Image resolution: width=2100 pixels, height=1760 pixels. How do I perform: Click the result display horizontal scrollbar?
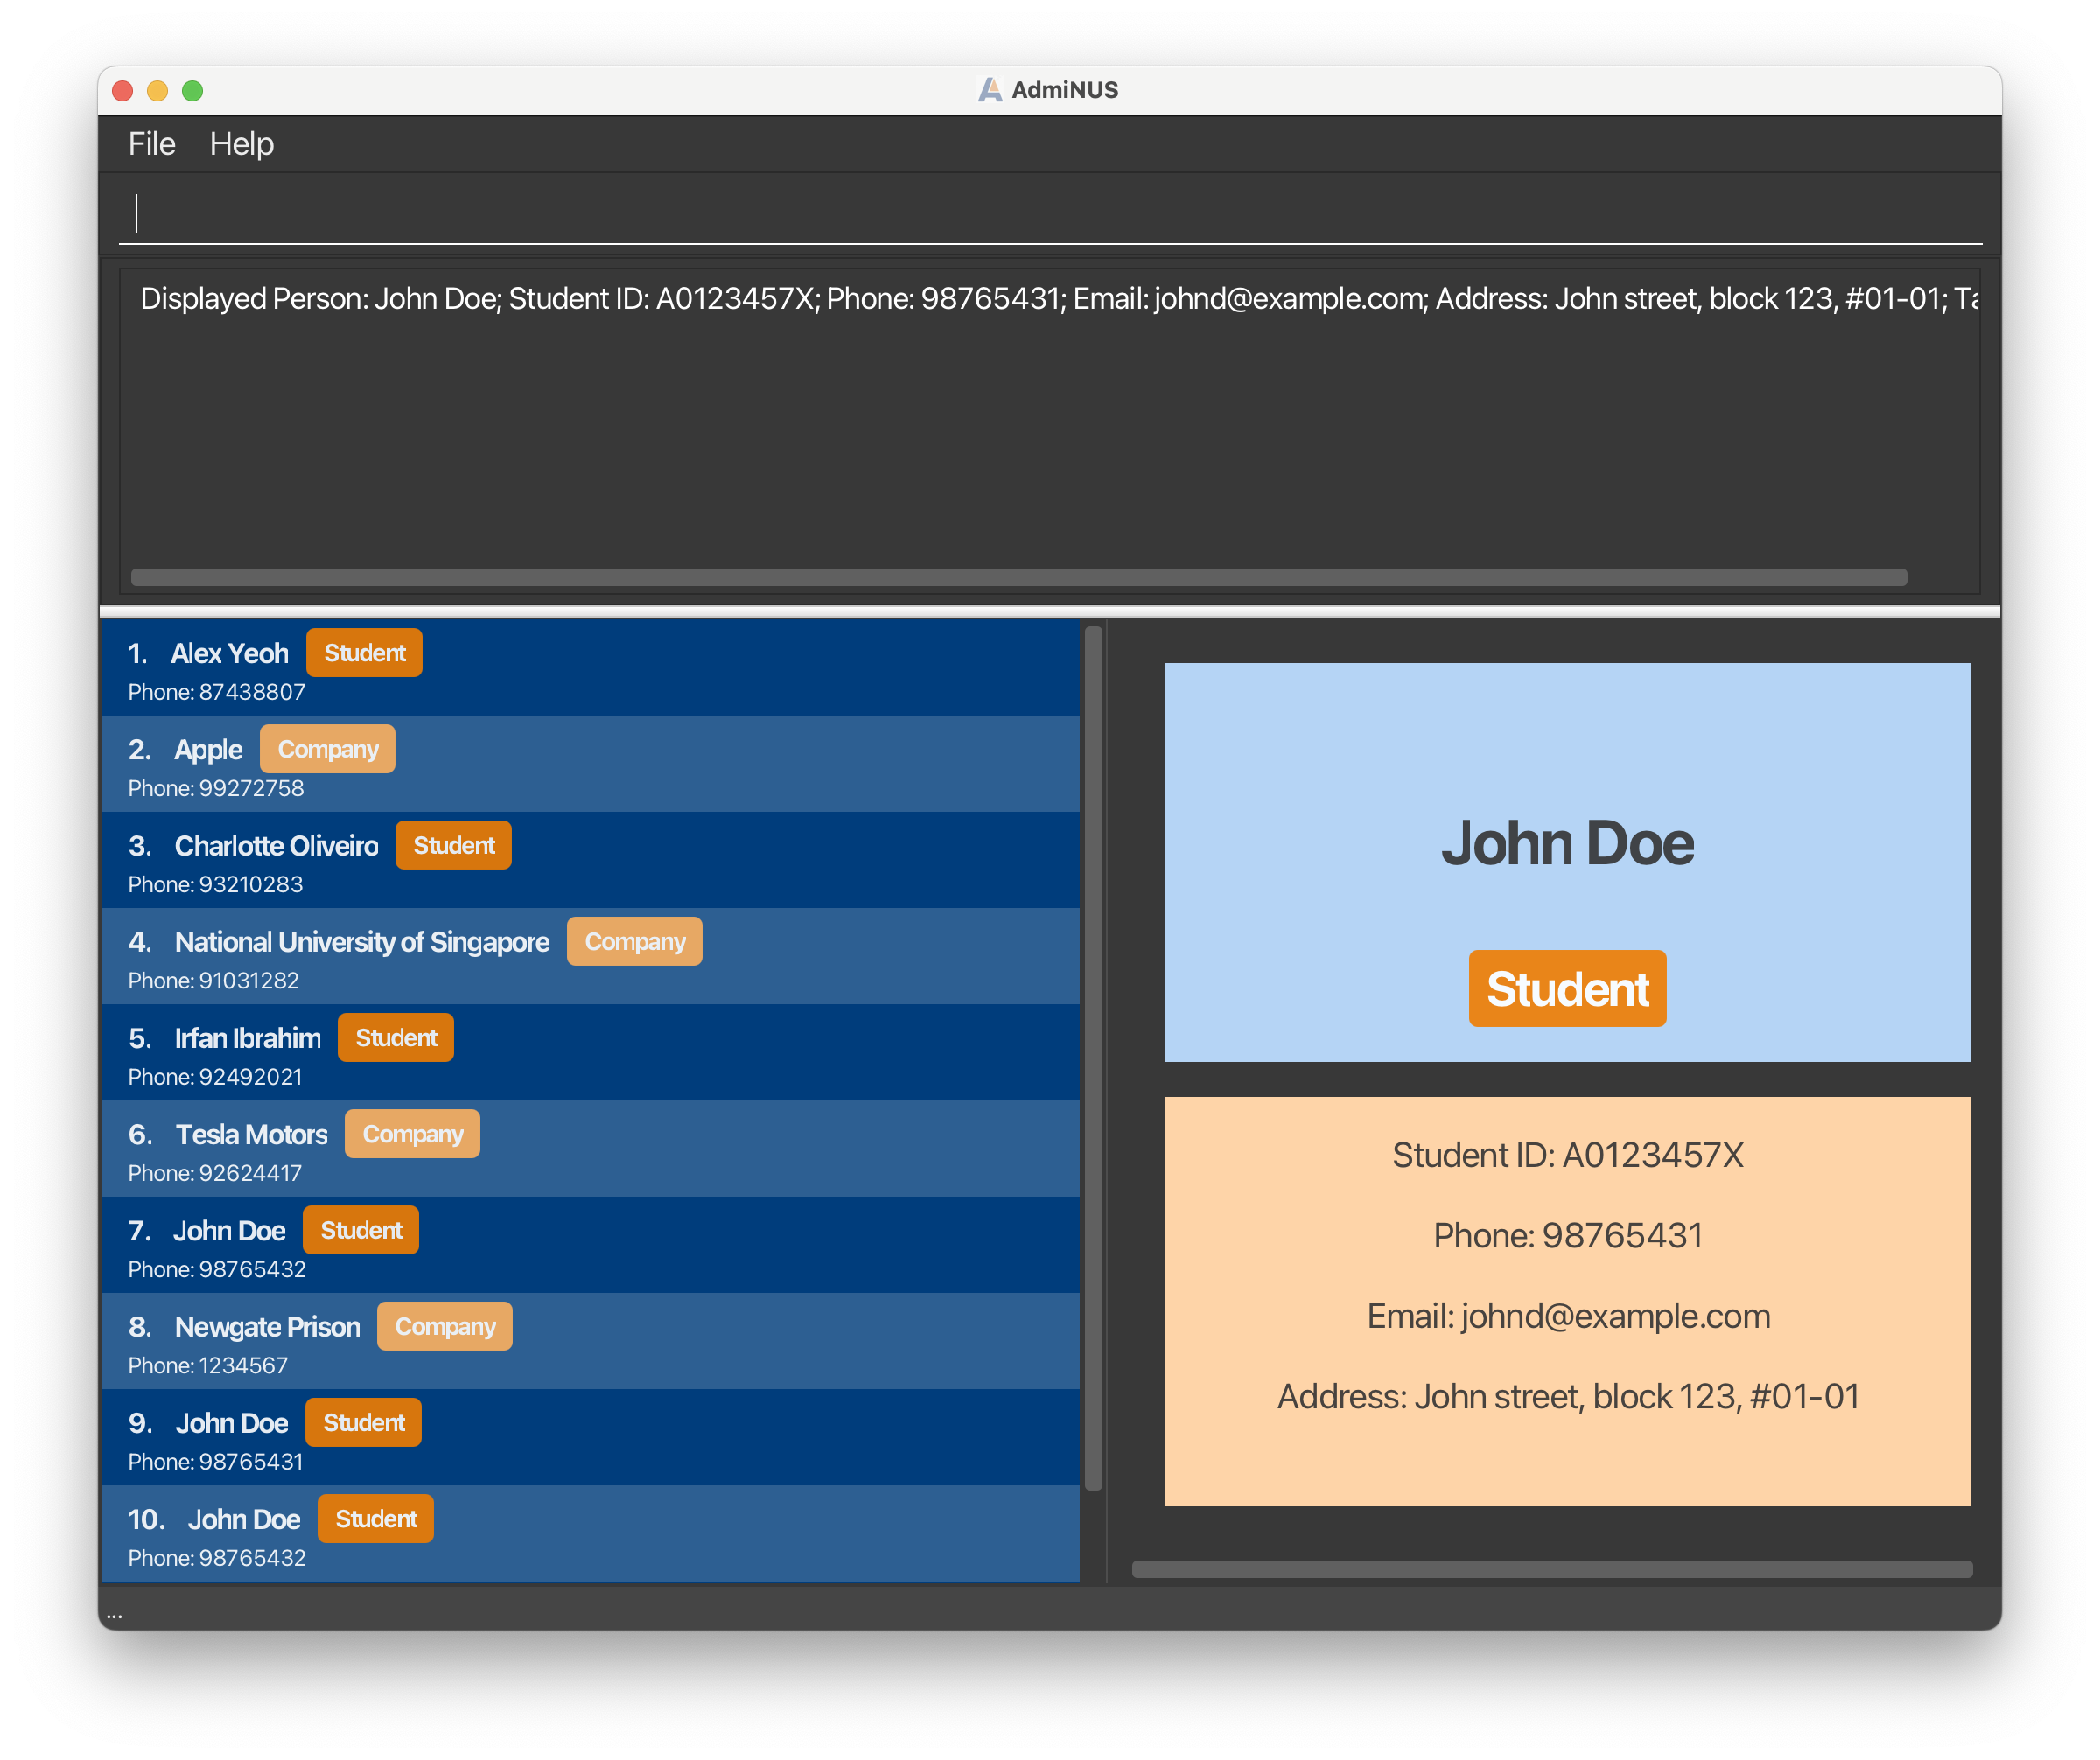point(1018,577)
